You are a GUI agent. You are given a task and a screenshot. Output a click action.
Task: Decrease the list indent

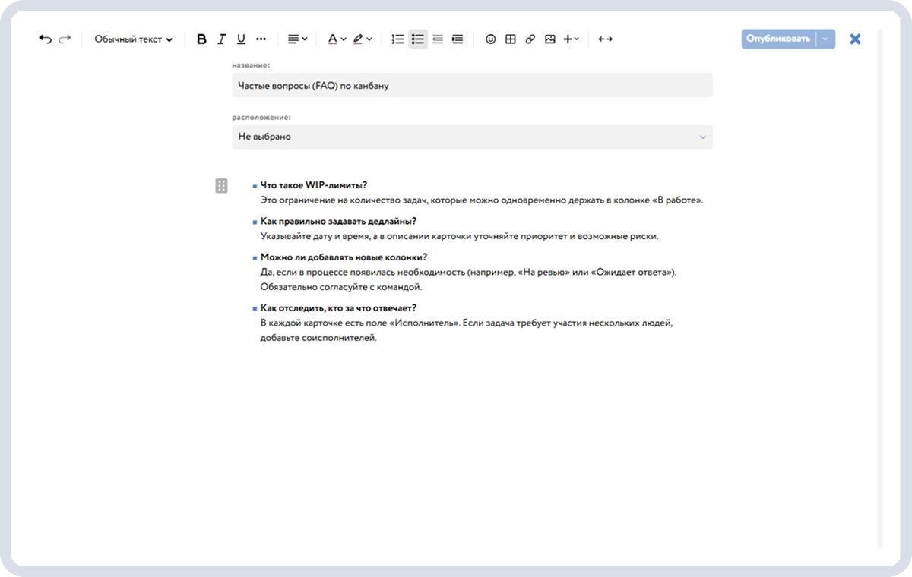click(438, 39)
